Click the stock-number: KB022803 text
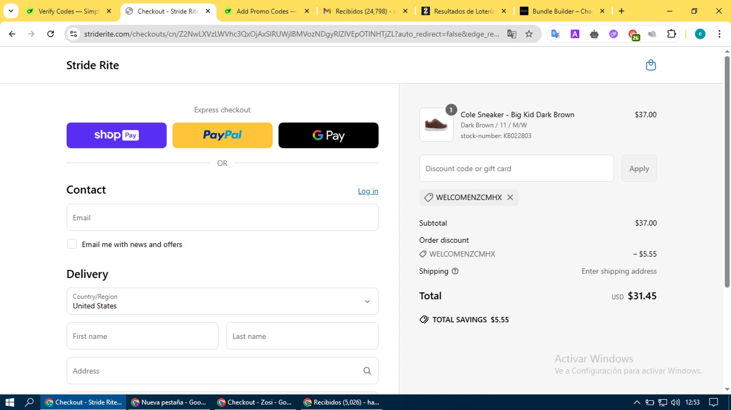The width and height of the screenshot is (731, 410). coord(496,136)
